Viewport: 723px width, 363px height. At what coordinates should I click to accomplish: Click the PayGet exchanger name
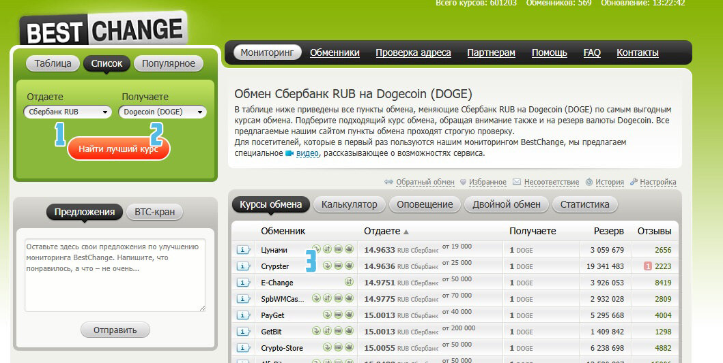click(x=272, y=315)
